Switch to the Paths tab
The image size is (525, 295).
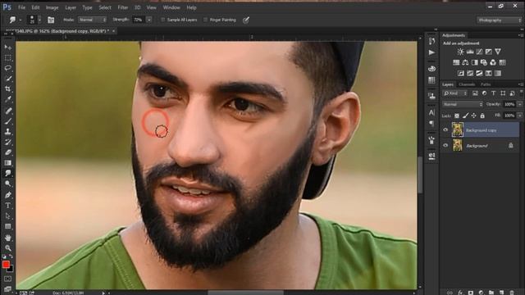pos(486,84)
